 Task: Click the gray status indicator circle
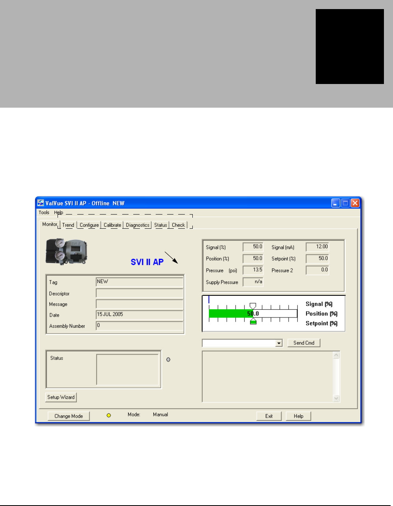168,360
